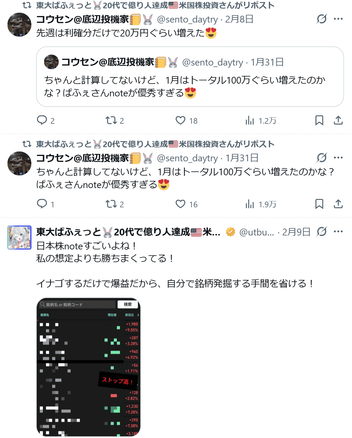Like the post with 18 likes
Image resolution: width=352 pixels, height=438 pixels.
point(187,120)
